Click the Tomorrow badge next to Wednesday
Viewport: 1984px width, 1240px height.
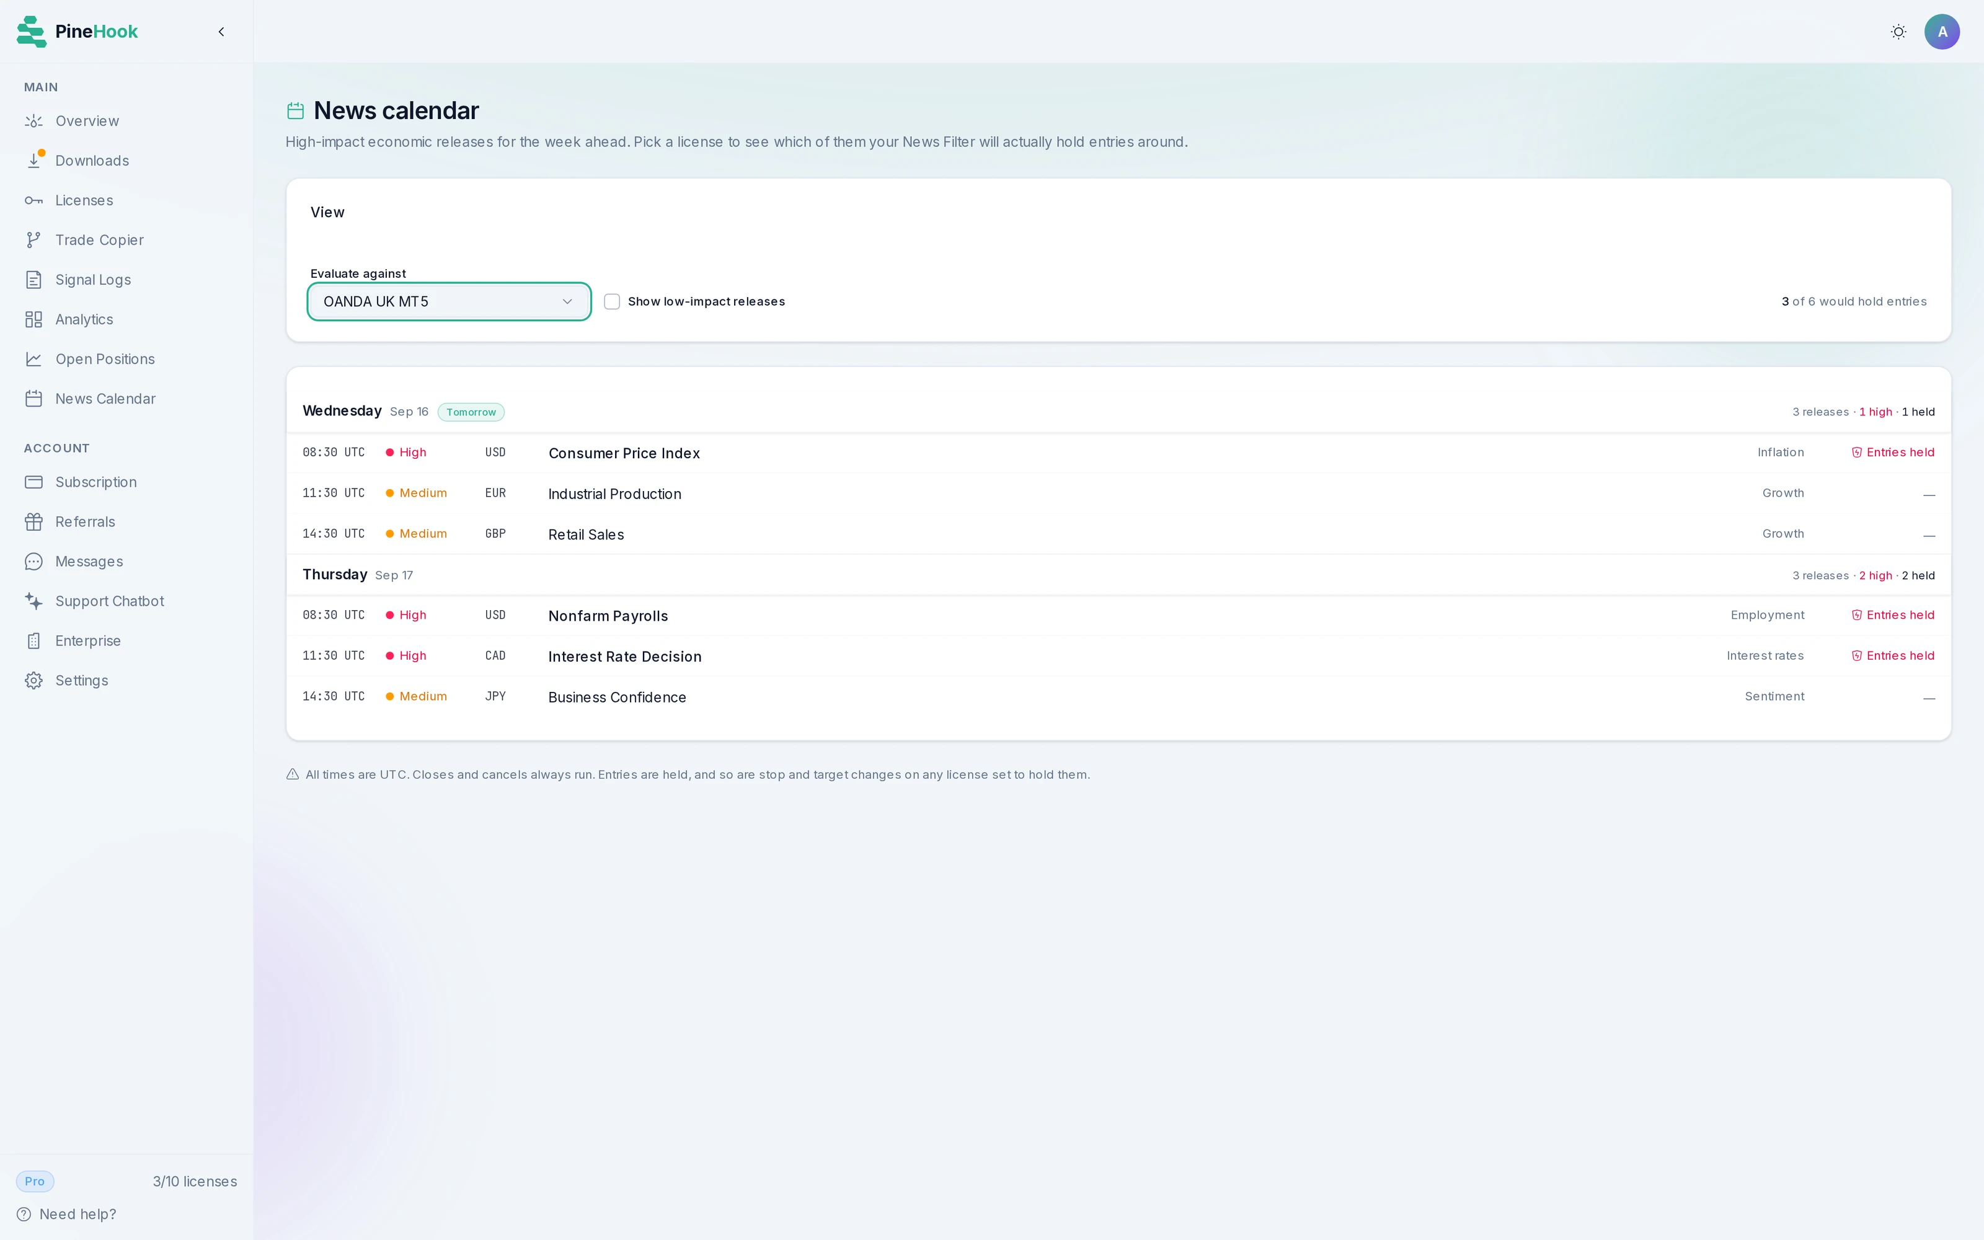point(471,412)
